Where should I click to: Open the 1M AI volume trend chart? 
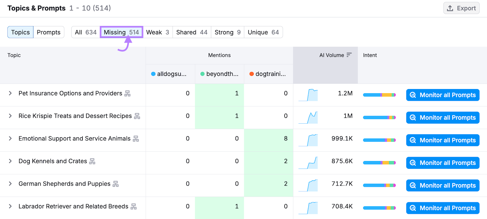(308, 118)
